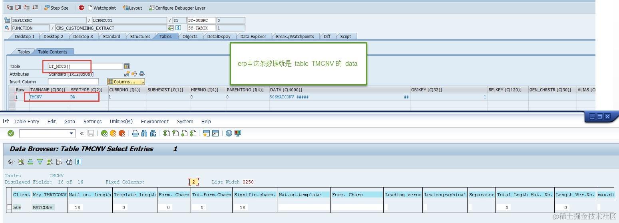This screenshot has width=619, height=223.
Task: Click the key tool icon in Attributes row
Action: pos(127,74)
